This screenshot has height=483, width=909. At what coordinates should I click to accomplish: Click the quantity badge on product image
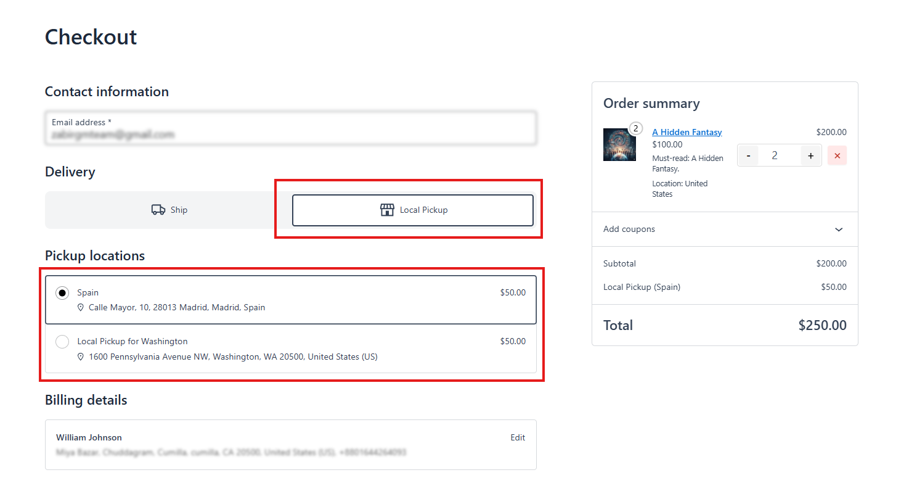(x=635, y=128)
